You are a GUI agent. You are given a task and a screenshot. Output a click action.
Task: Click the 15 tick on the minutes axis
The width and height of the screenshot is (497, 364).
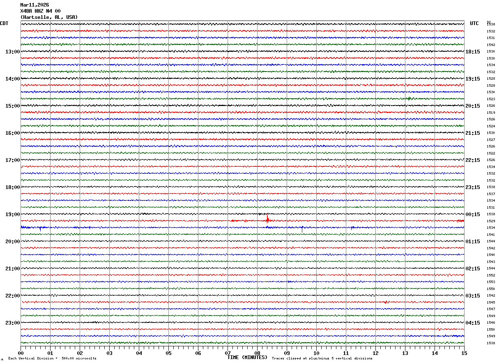[x=464, y=353]
